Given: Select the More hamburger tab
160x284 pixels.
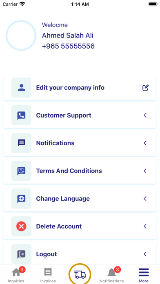Looking at the screenshot, I should coord(144,275).
